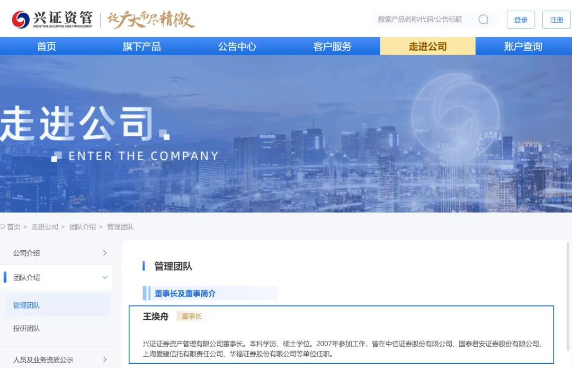The width and height of the screenshot is (572, 368).
Task: Click 管理团队 text in the breadcrumb
Action: (x=120, y=227)
